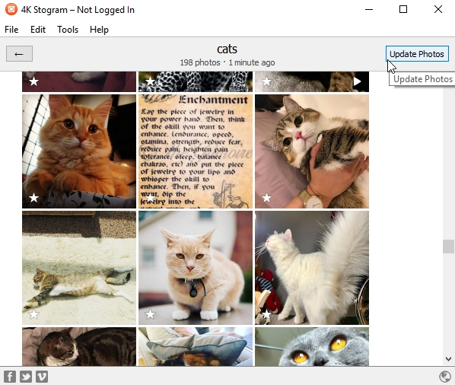Open the Twitter share icon
Screen dimensions: 455x385
[26, 377]
